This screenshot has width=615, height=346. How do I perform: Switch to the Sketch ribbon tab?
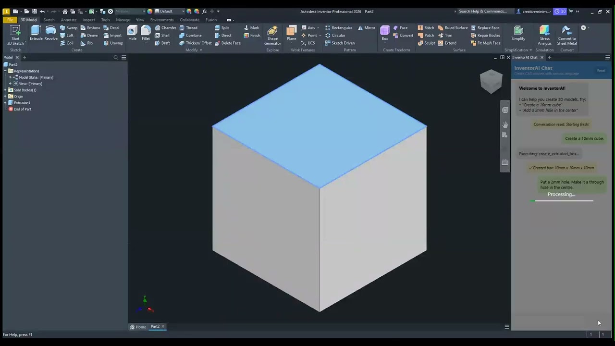point(49,20)
